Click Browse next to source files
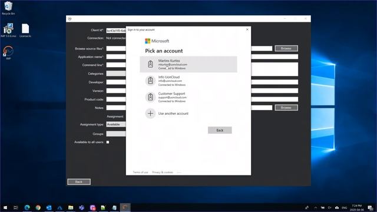Screen dimensions: 377x212 [286, 48]
